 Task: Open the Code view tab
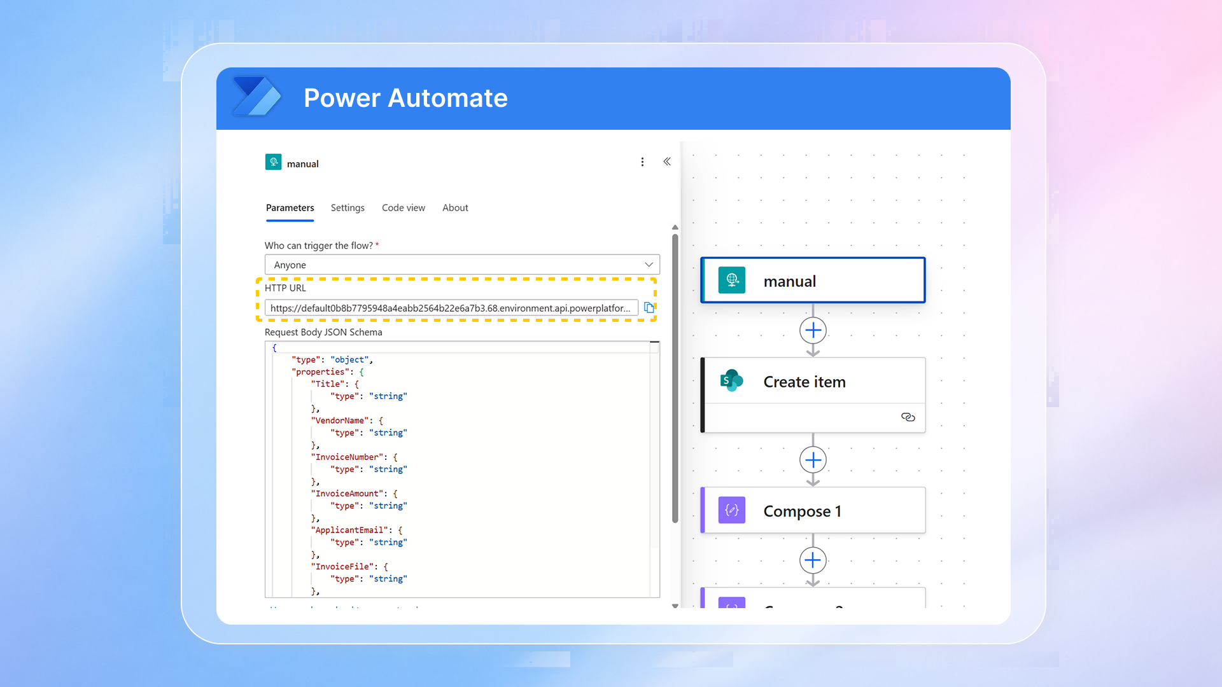click(x=403, y=208)
